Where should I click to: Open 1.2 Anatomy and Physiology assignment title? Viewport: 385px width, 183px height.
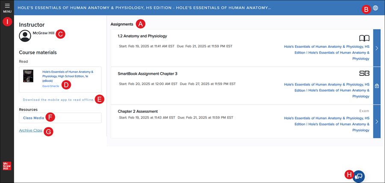[142, 36]
